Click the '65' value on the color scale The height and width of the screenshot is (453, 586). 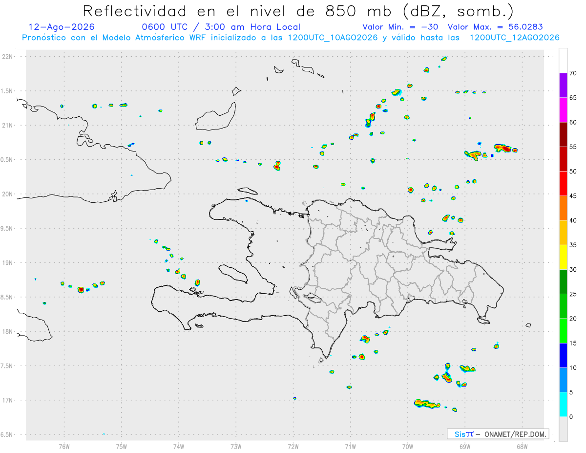(x=573, y=98)
